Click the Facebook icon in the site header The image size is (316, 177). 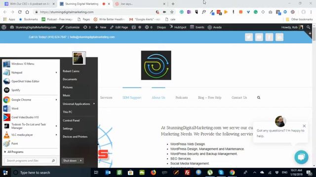pos(269,37)
